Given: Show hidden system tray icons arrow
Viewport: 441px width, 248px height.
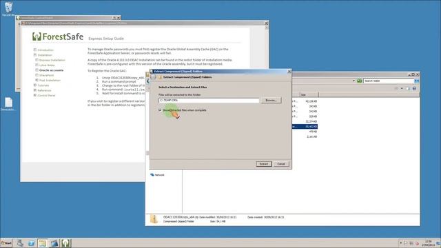Looking at the screenshot, I should (x=400, y=243).
